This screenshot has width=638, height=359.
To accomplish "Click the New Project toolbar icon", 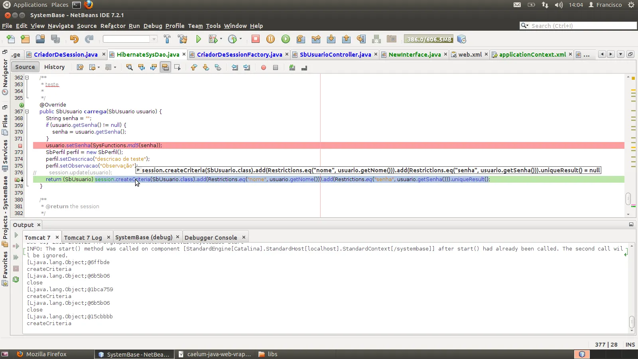I will pos(25,39).
